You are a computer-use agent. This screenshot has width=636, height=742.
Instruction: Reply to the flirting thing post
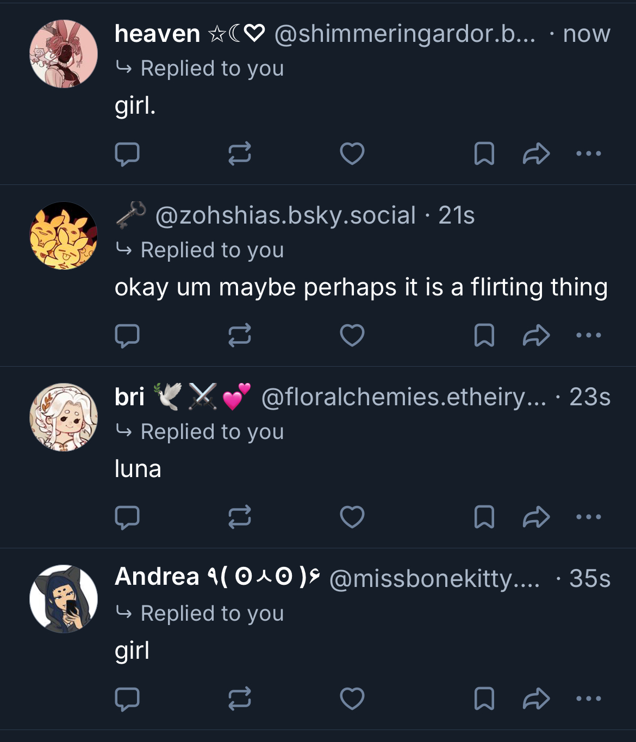pyautogui.click(x=127, y=336)
